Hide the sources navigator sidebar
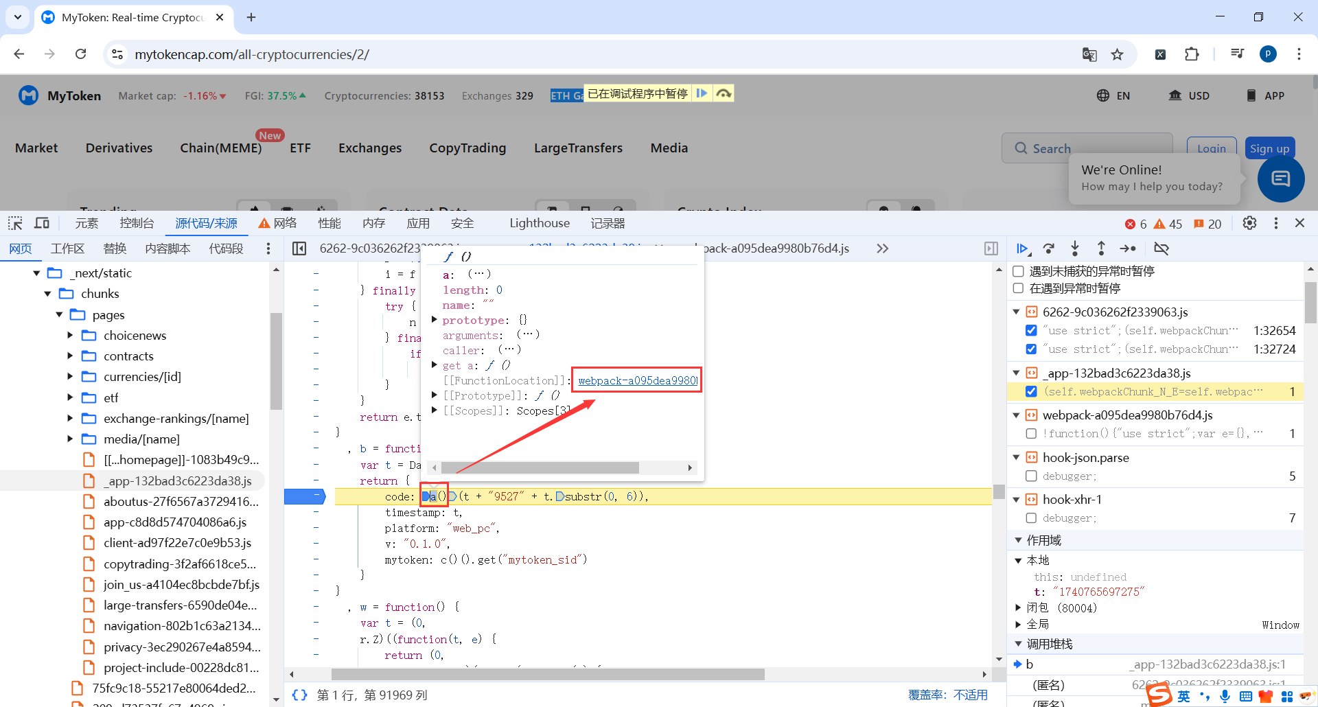Screen dimensions: 1318x707 coord(299,248)
